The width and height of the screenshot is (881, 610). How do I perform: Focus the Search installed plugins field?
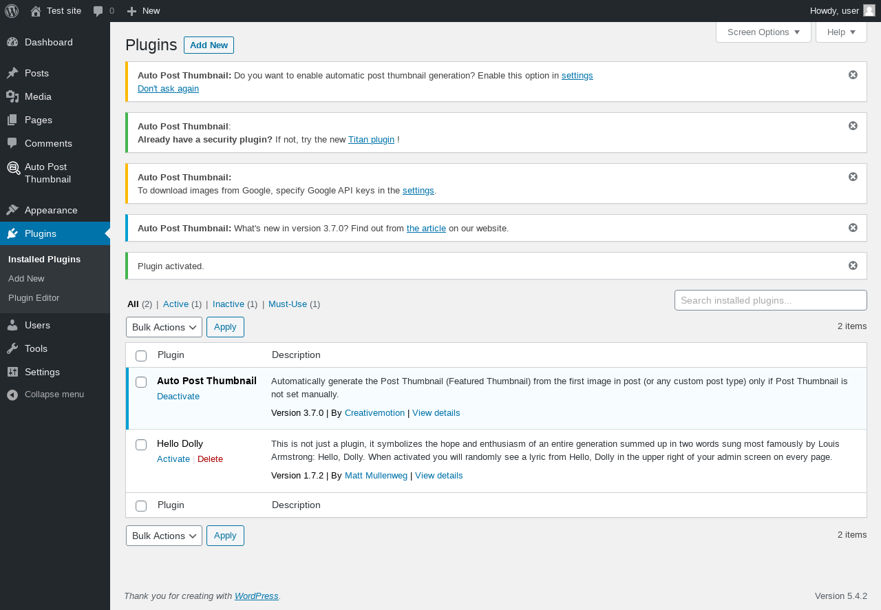pyautogui.click(x=770, y=300)
